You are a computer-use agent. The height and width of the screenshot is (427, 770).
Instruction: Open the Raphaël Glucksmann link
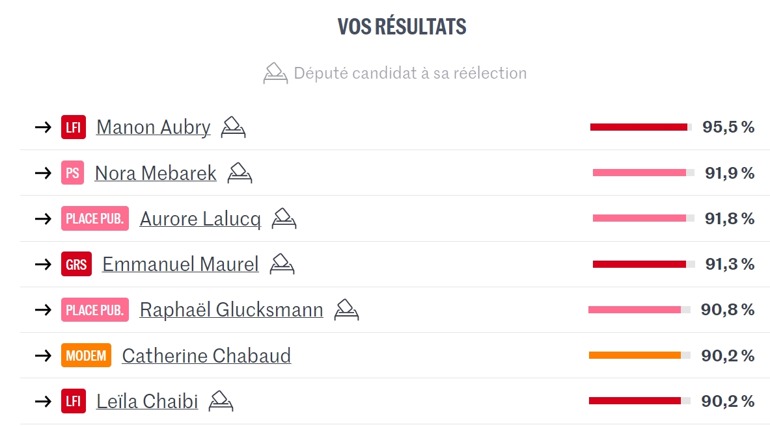tap(231, 310)
